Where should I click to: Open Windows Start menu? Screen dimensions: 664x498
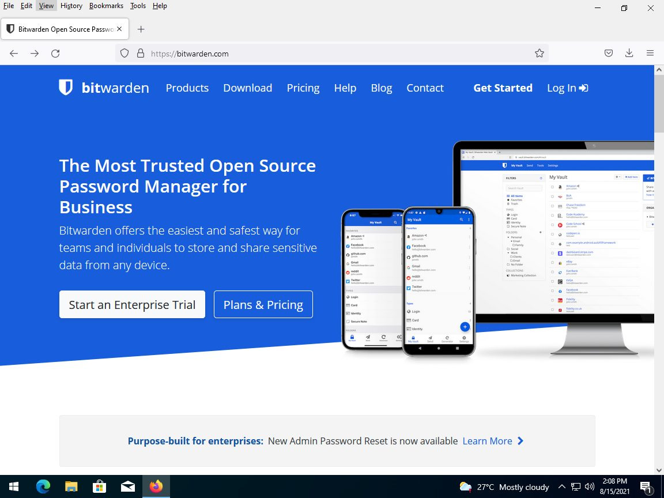pos(14,486)
